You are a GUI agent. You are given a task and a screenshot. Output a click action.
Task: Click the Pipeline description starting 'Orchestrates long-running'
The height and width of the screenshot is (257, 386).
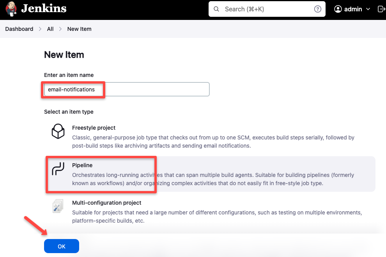(213, 179)
